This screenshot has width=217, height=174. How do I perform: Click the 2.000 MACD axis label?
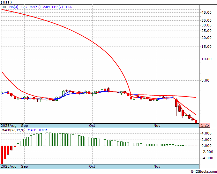pos(206,140)
